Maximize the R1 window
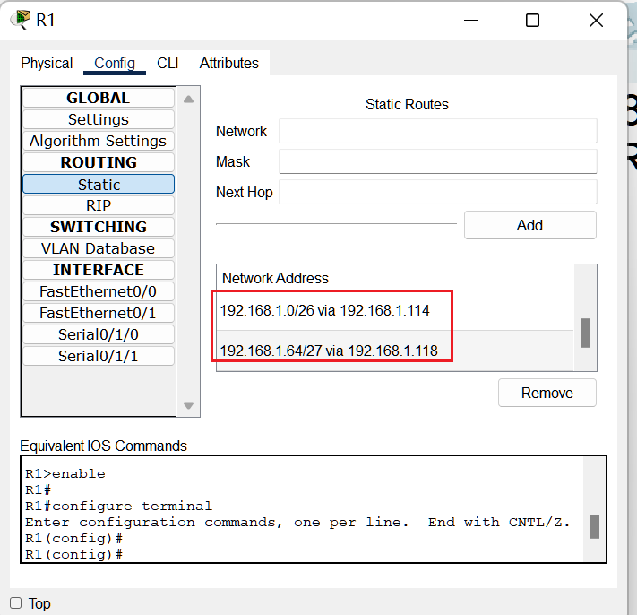The height and width of the screenshot is (615, 637). coord(532,20)
